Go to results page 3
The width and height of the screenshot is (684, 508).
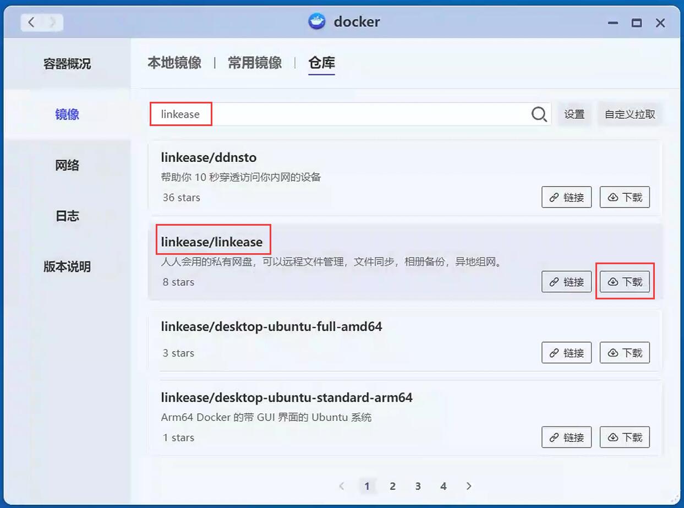[x=418, y=486]
